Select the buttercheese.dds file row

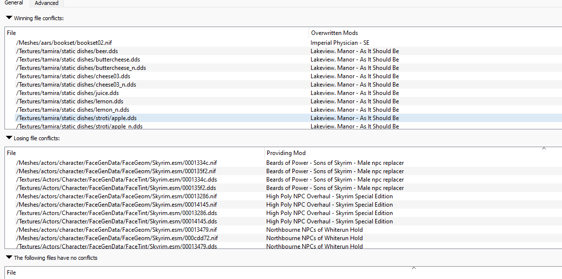tap(78, 60)
